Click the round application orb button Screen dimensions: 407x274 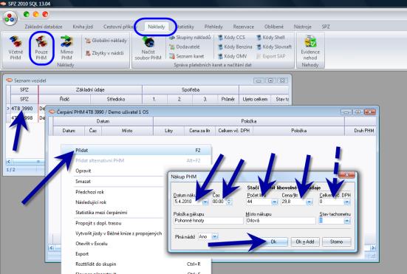click(10, 18)
